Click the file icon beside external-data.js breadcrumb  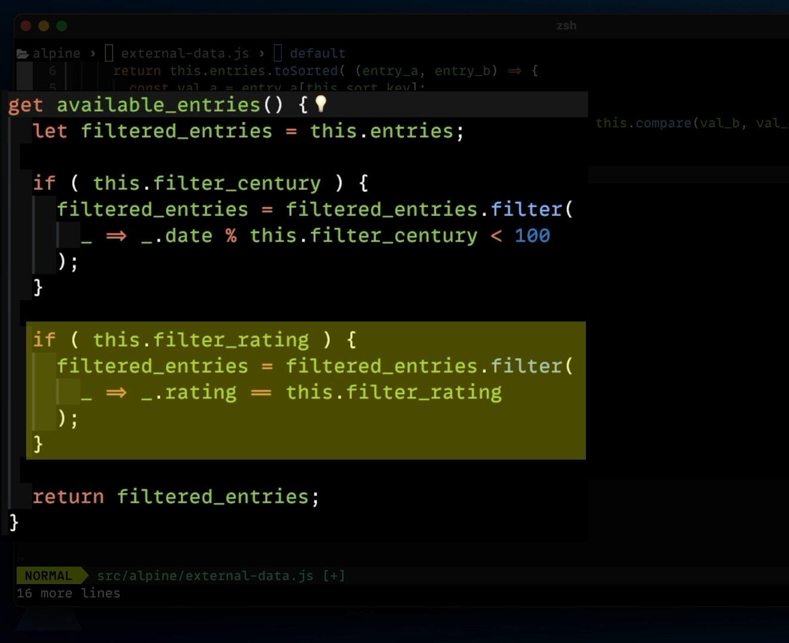point(108,53)
